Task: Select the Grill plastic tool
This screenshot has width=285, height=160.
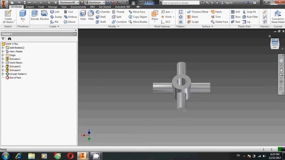Action: [236, 12]
